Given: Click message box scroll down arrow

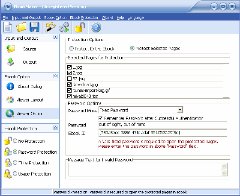Looking at the screenshot, I should click(225, 173).
